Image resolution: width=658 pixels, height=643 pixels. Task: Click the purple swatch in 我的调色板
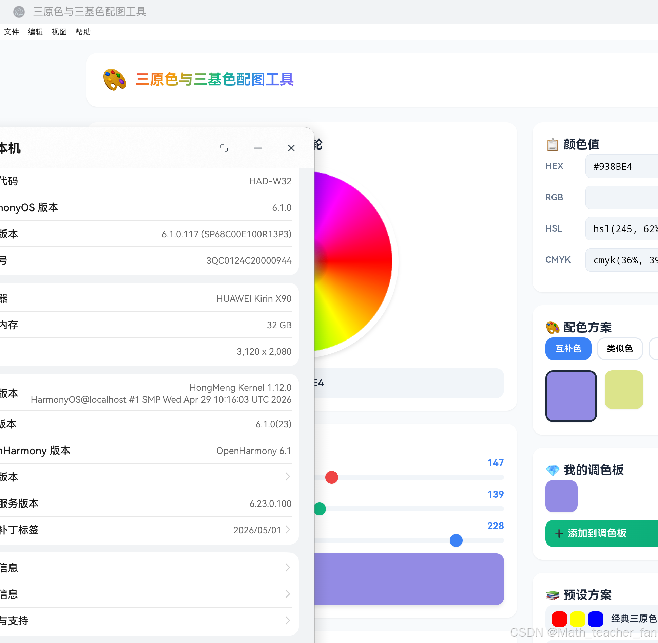[x=561, y=496]
